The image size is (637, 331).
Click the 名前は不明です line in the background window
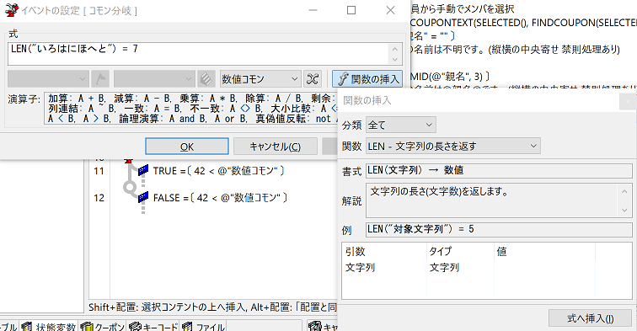515,50
